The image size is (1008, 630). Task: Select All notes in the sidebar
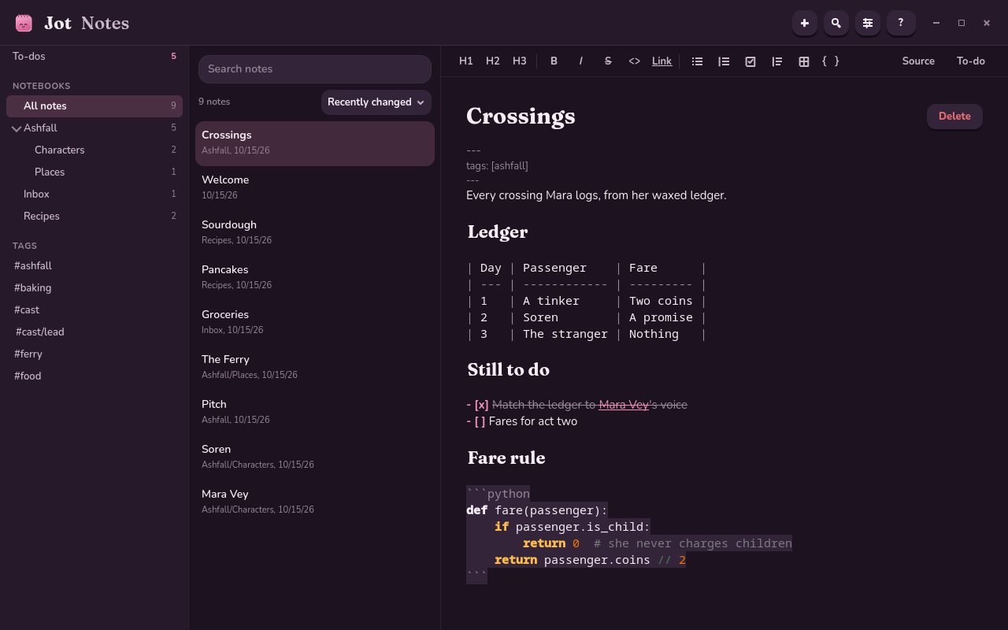click(94, 106)
